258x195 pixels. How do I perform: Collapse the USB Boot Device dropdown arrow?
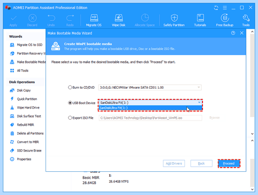[x=199, y=102]
